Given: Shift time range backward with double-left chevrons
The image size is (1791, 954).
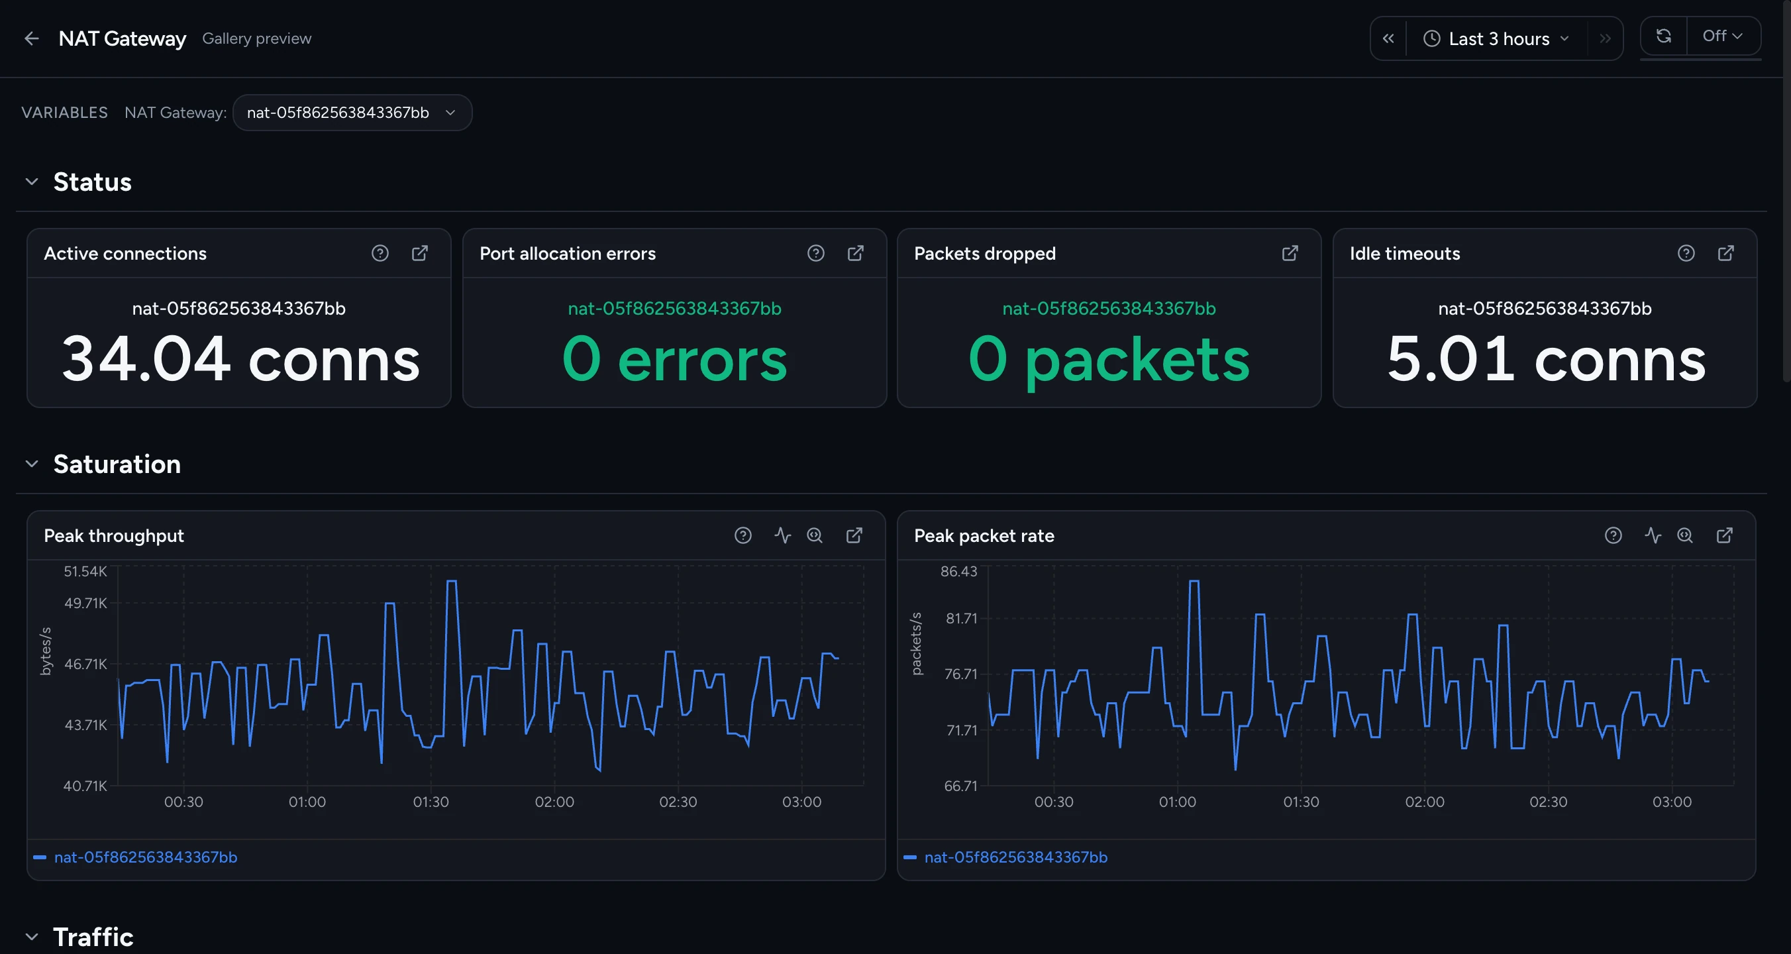Looking at the screenshot, I should 1388,38.
